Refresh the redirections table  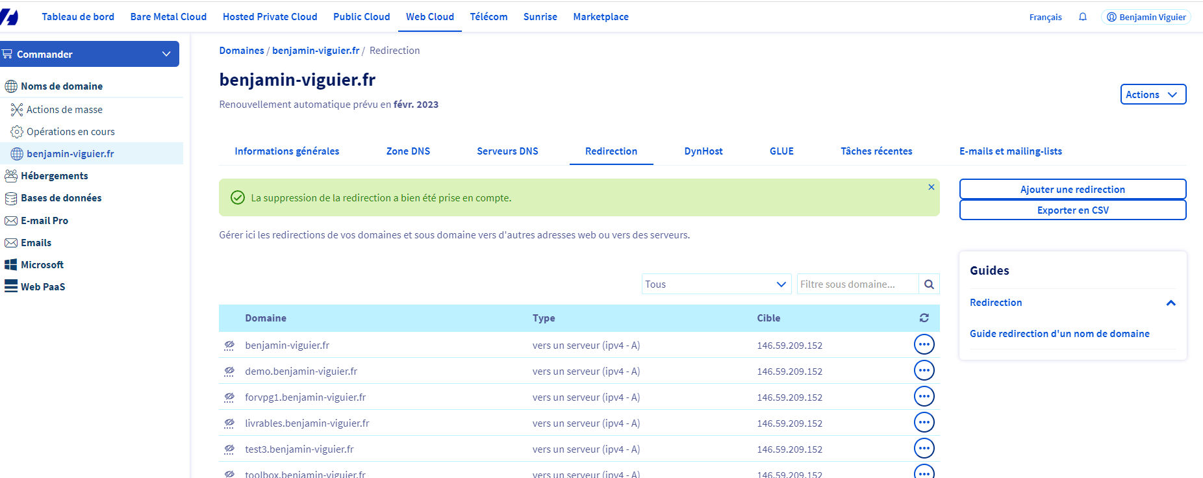(924, 318)
